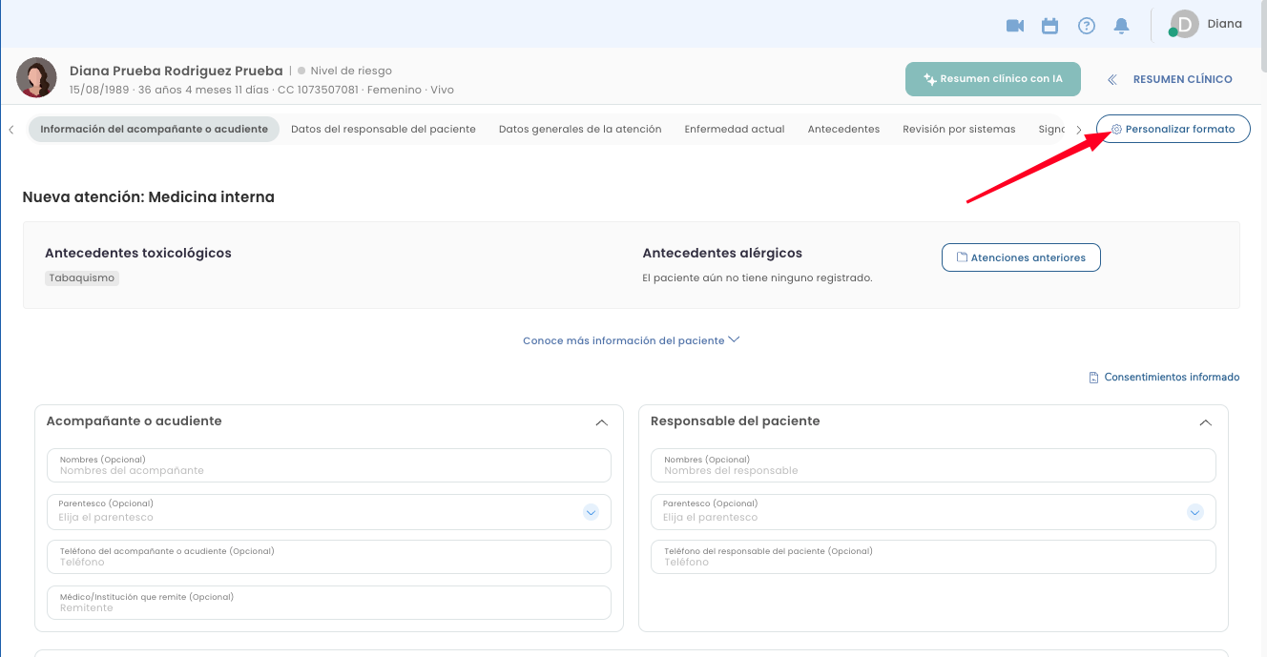
Task: Click Diana's user avatar in header
Action: click(1184, 25)
